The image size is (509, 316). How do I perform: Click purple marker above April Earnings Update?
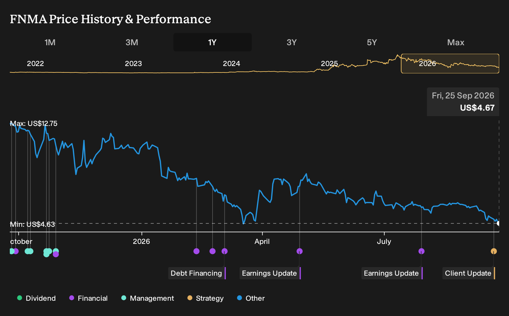(300, 251)
